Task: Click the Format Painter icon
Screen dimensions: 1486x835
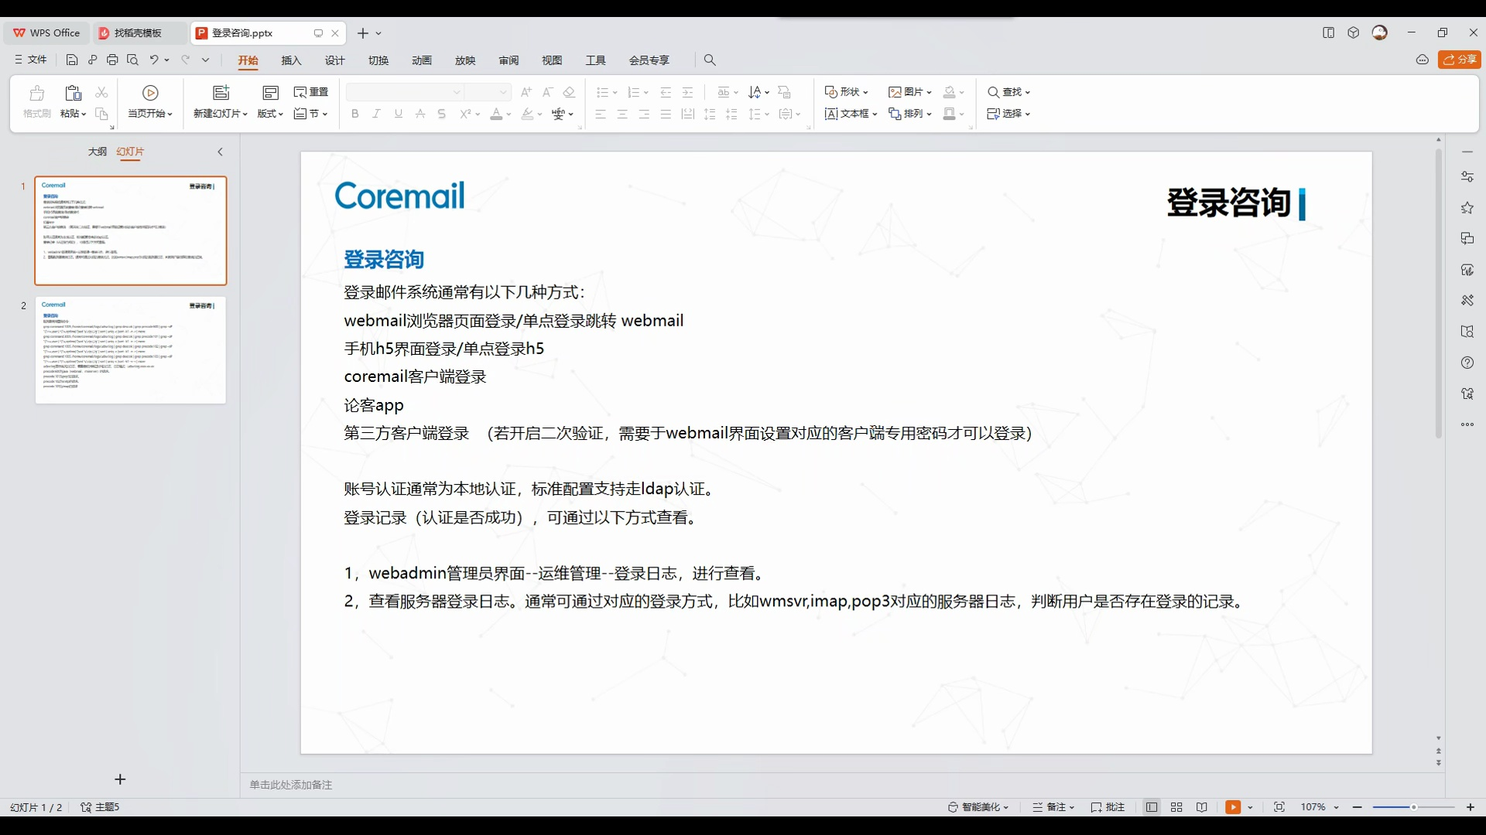Action: coord(36,94)
